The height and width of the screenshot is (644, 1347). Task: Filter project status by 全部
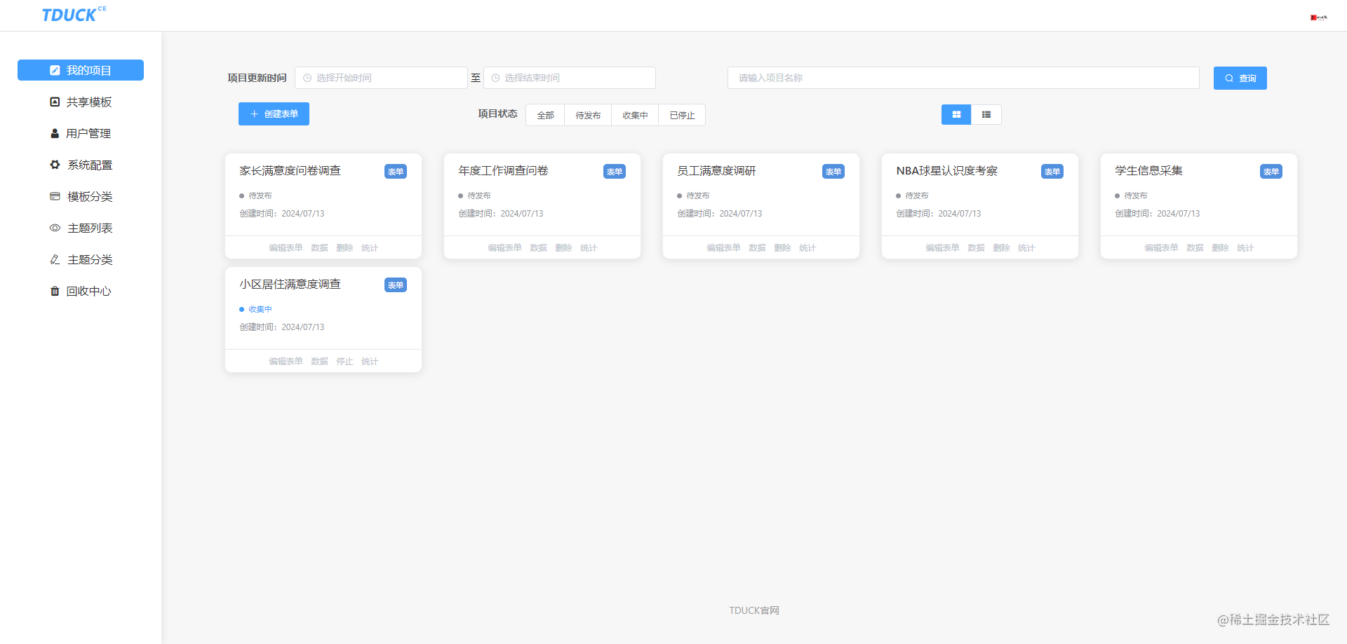pyautogui.click(x=545, y=115)
